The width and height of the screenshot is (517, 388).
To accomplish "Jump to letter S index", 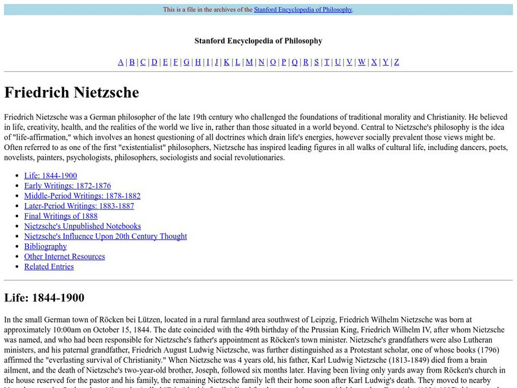I will [316, 62].
